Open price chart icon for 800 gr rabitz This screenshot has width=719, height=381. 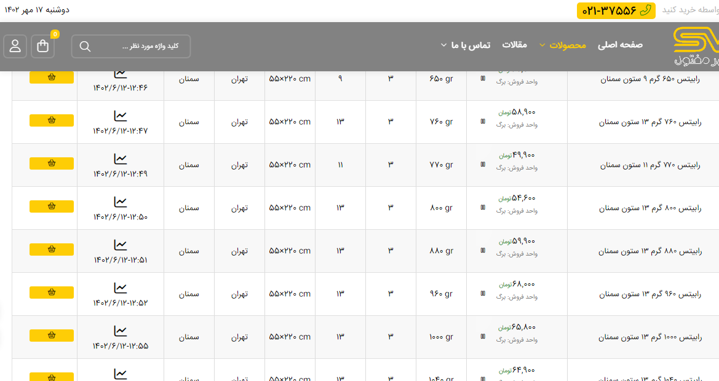[121, 202]
